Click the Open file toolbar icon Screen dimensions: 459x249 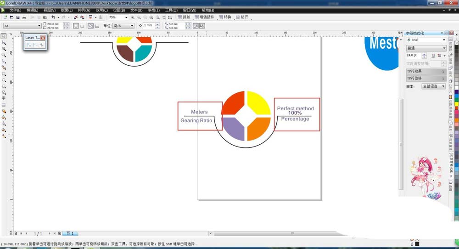tap(11, 17)
